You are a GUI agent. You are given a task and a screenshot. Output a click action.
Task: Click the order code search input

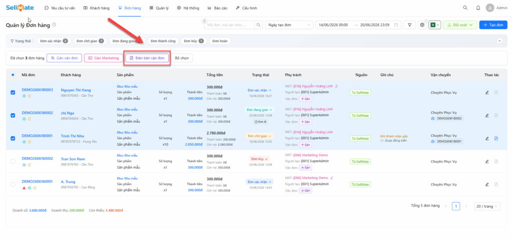click(229, 25)
